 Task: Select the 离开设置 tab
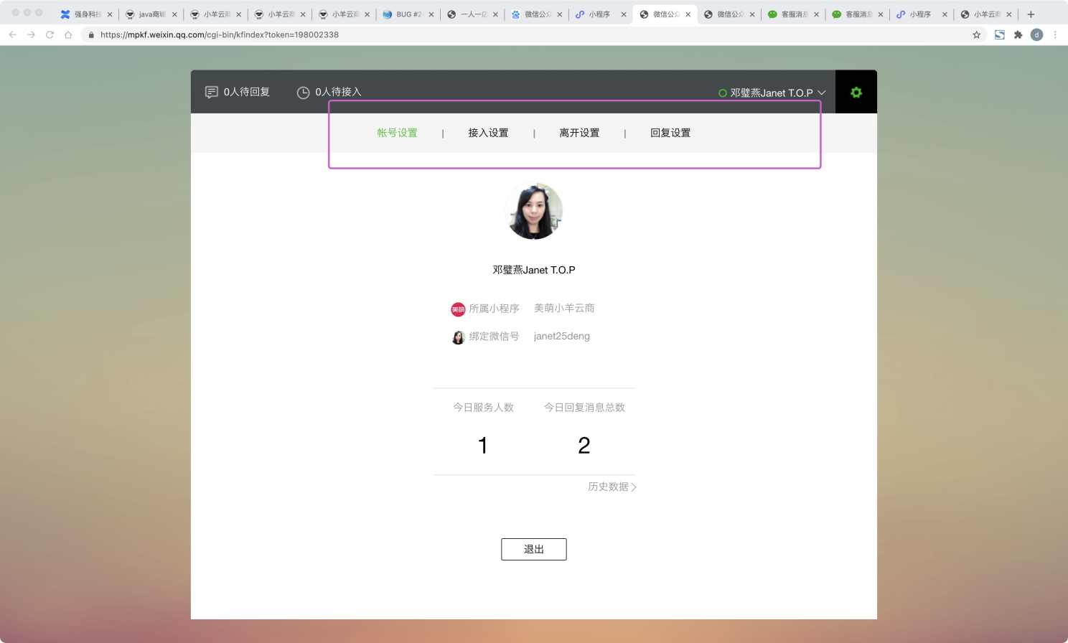[579, 133]
